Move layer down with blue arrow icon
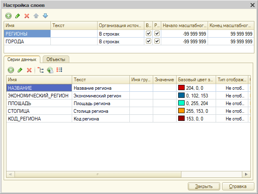The width and height of the screenshot is (258, 194). (45, 16)
